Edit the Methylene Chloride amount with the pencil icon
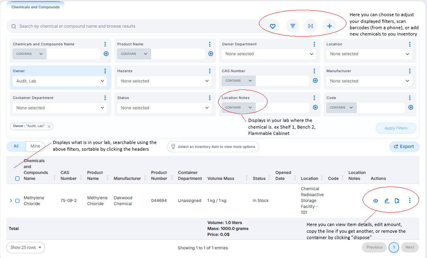This screenshot has height=258, width=427. [x=386, y=201]
